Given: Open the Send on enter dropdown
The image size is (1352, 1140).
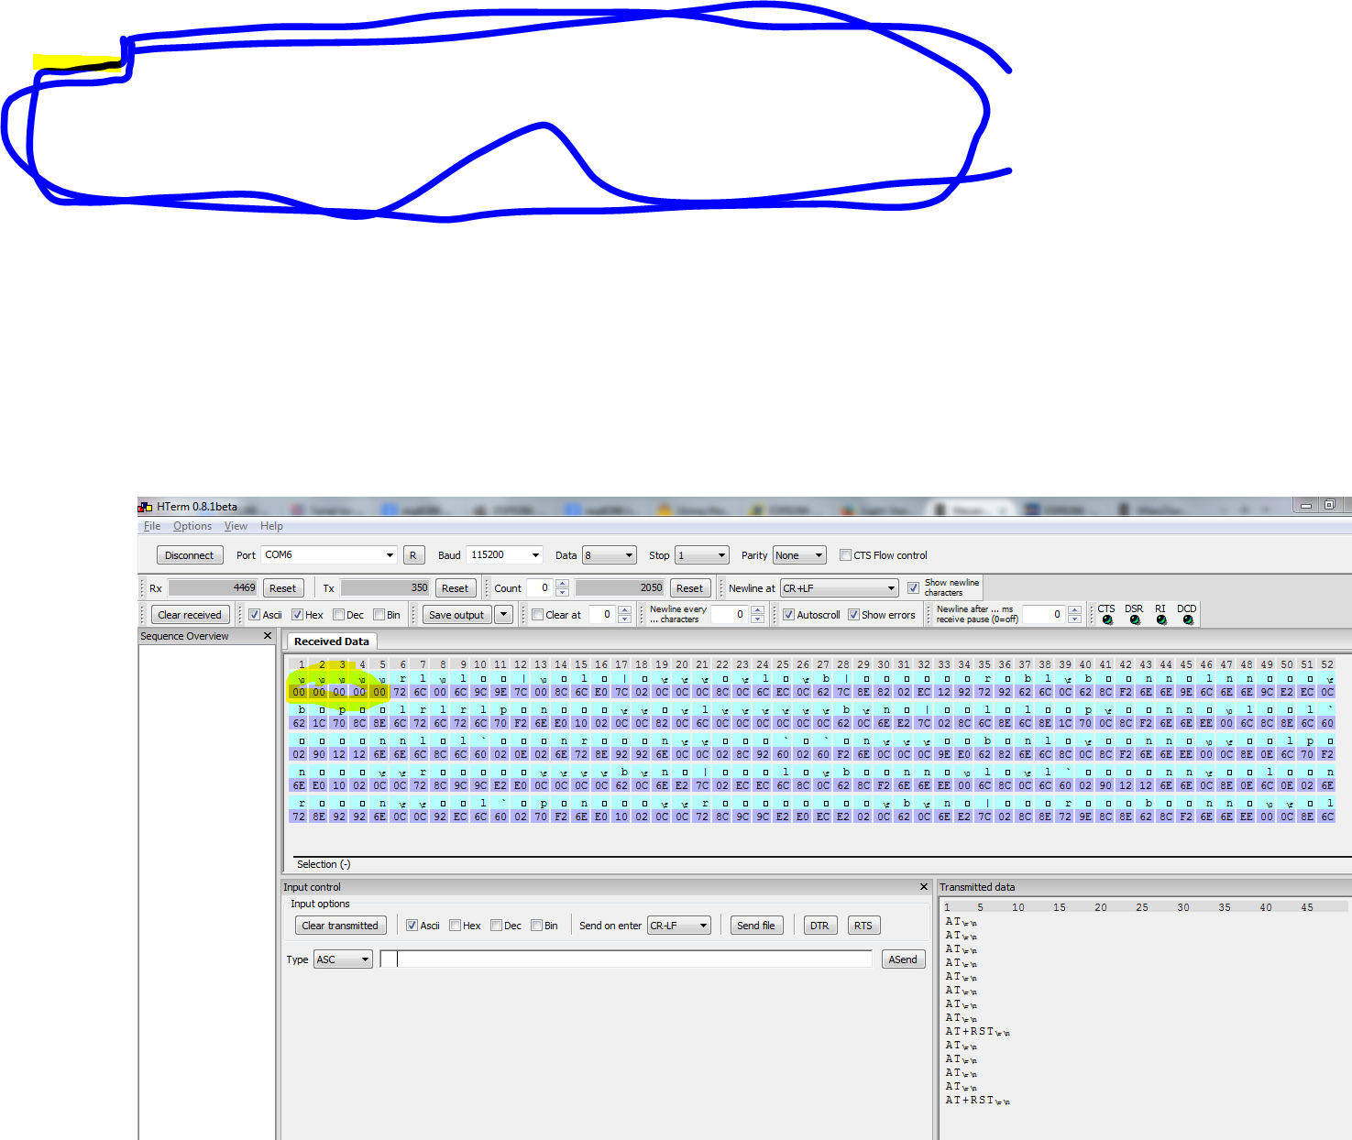Looking at the screenshot, I should tap(679, 926).
